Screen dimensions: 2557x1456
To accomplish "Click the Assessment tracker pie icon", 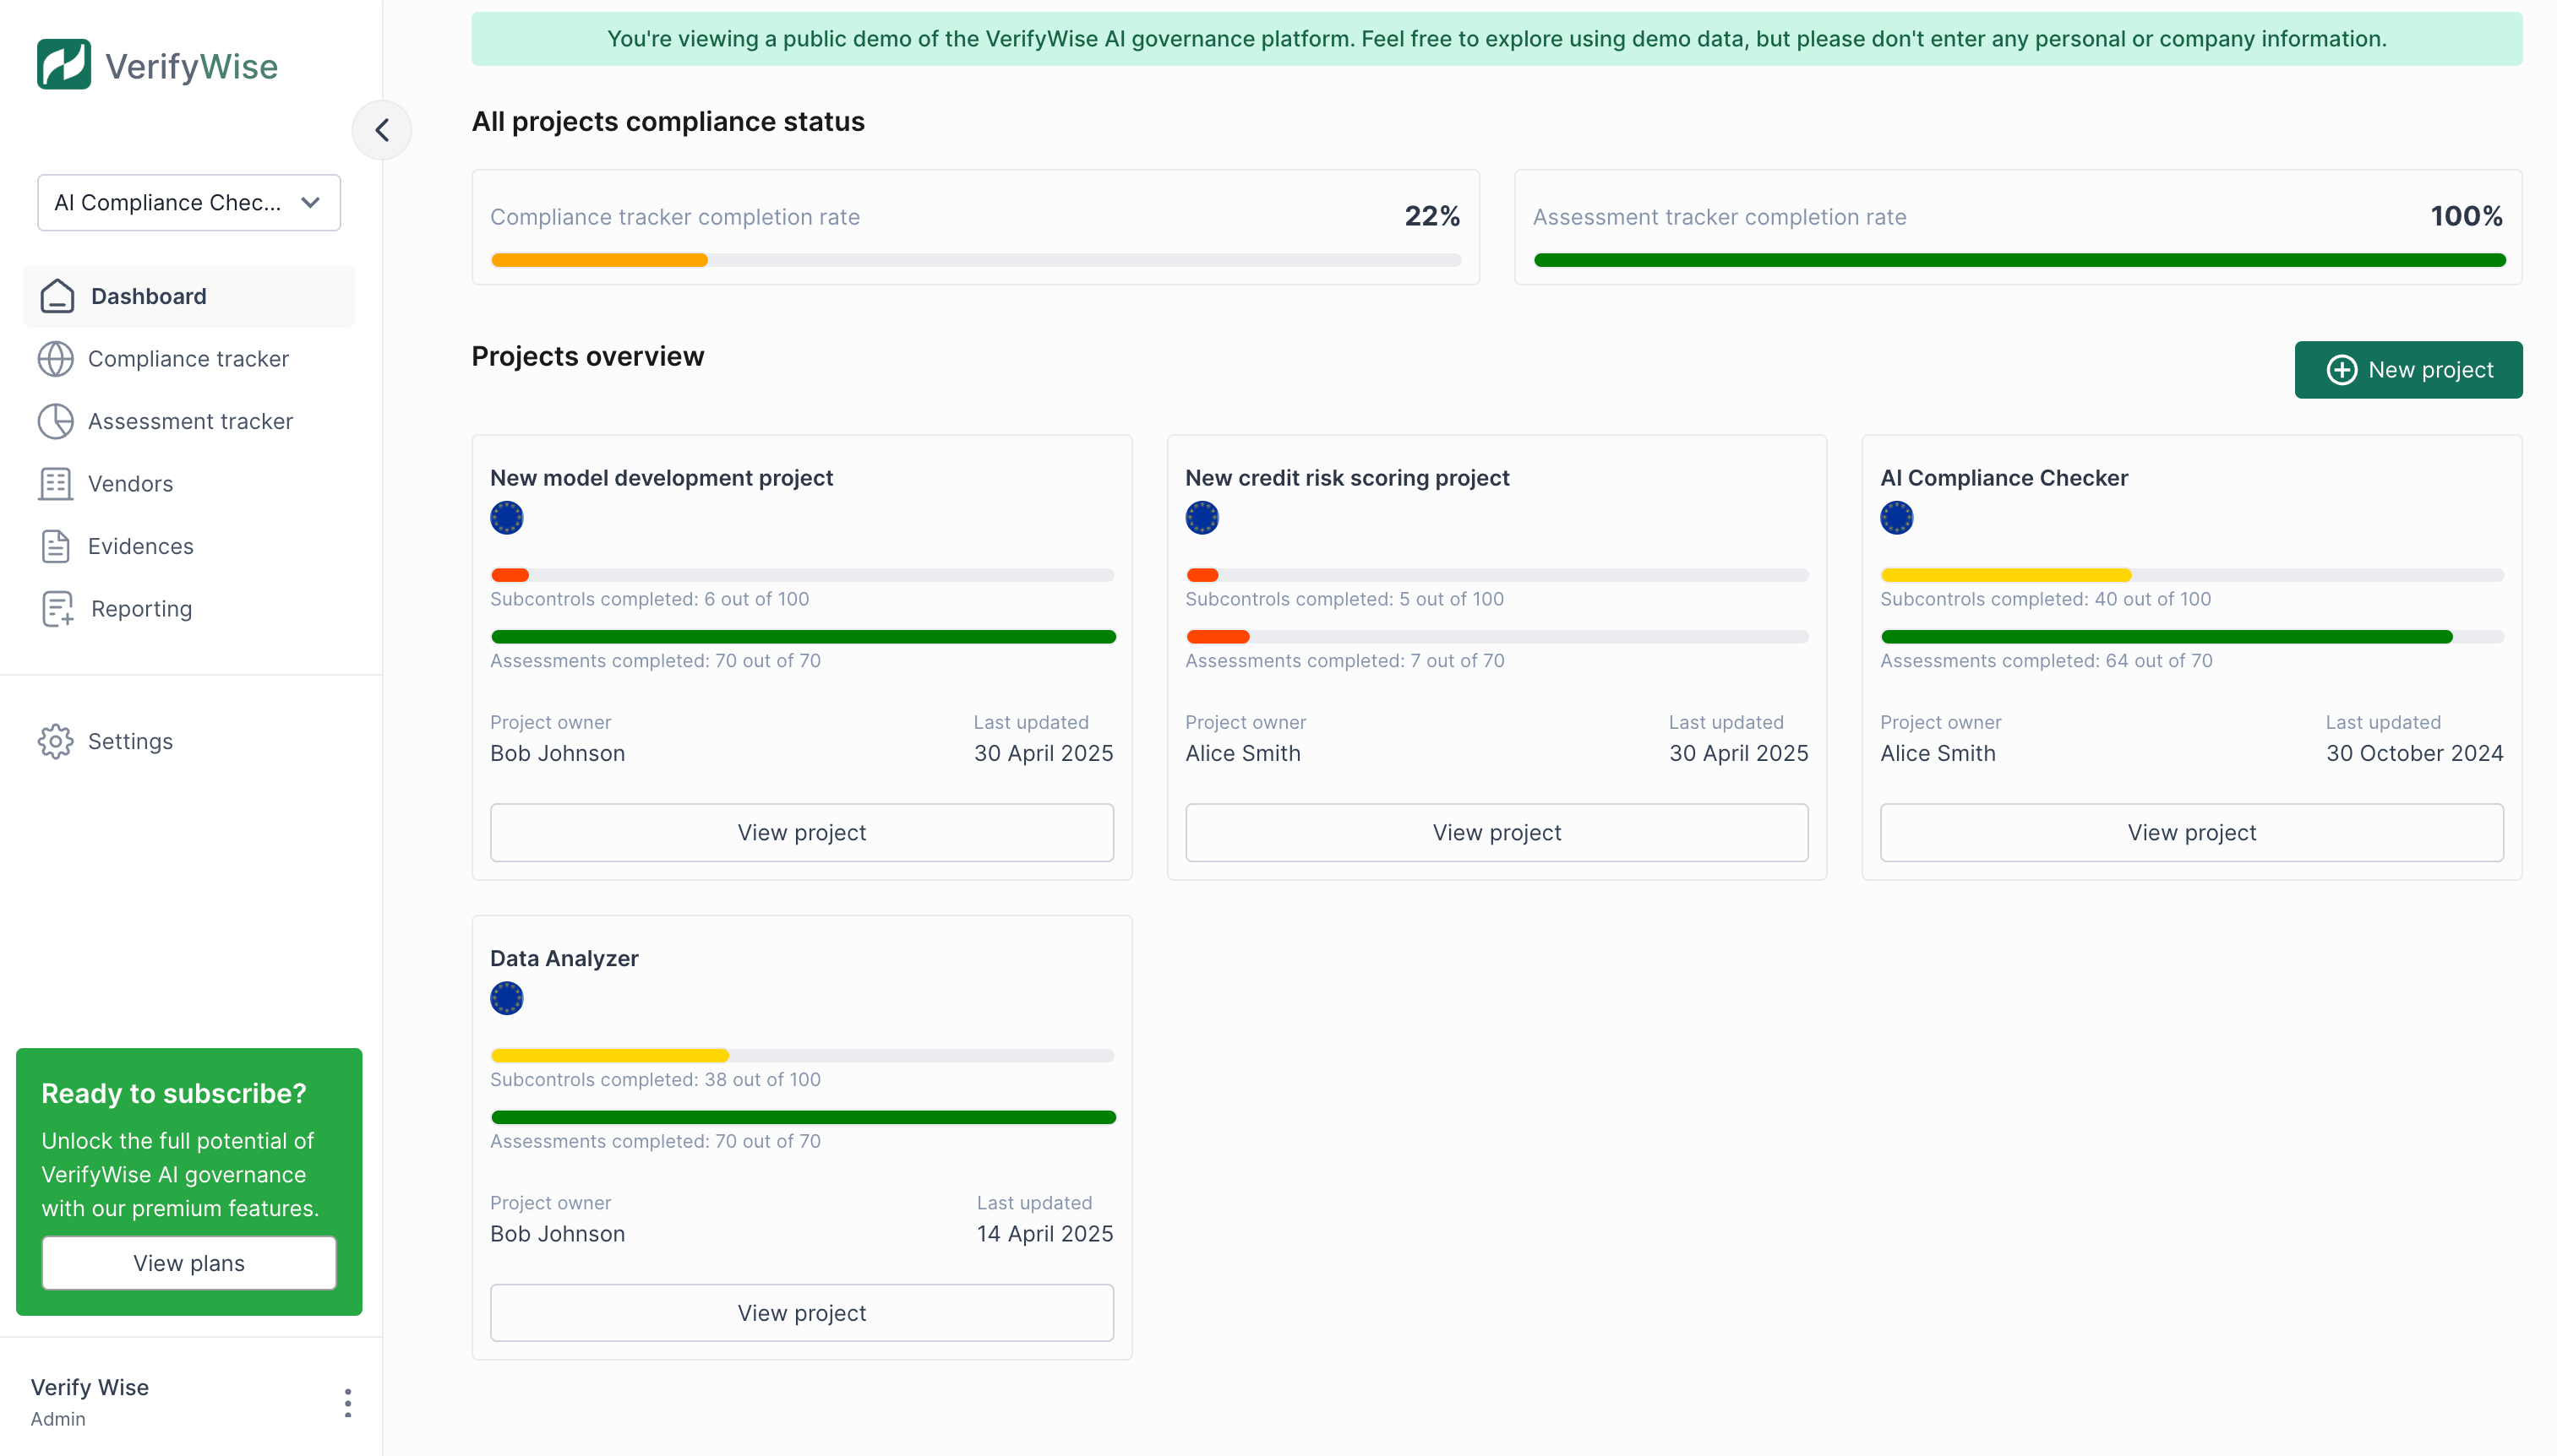I will pos(57,421).
